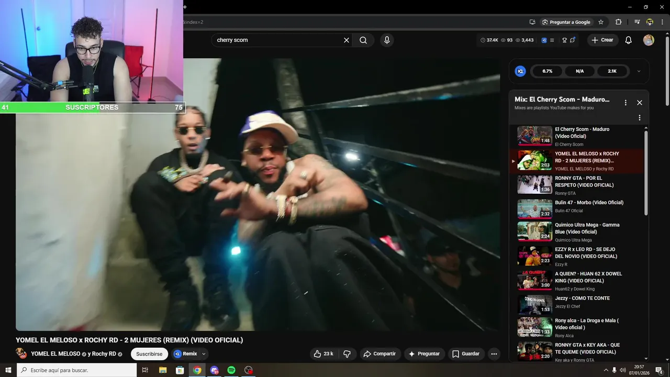Click the Preguntar button
Screen dimensions: 670x377
point(425,354)
